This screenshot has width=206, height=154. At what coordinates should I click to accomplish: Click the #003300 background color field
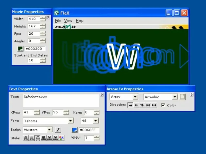point(35,49)
